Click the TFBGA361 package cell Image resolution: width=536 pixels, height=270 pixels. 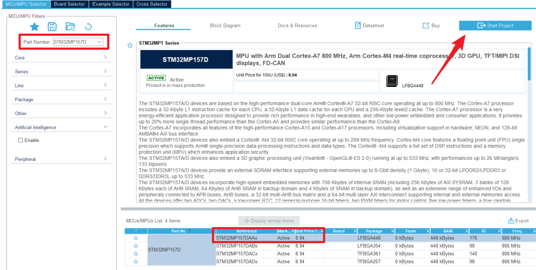coord(376,254)
